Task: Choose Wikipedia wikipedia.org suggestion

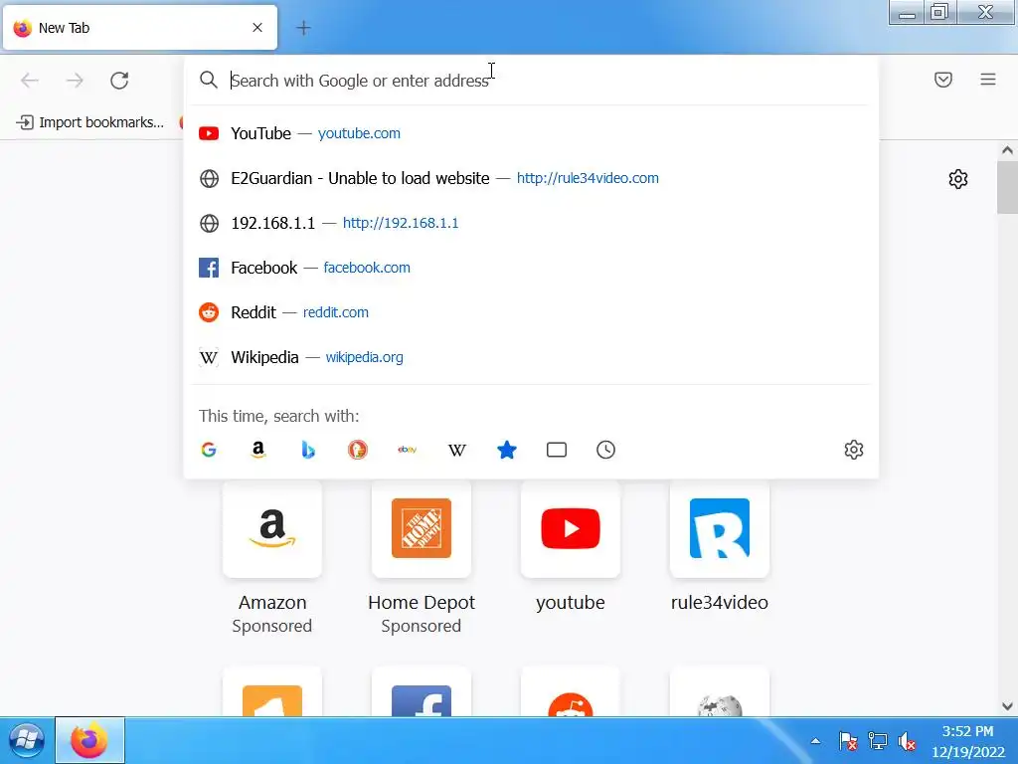Action: point(533,357)
